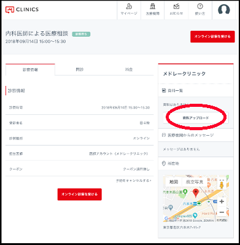Click the red map marker pin
The width and height of the screenshot is (240, 245).
(196, 193)
